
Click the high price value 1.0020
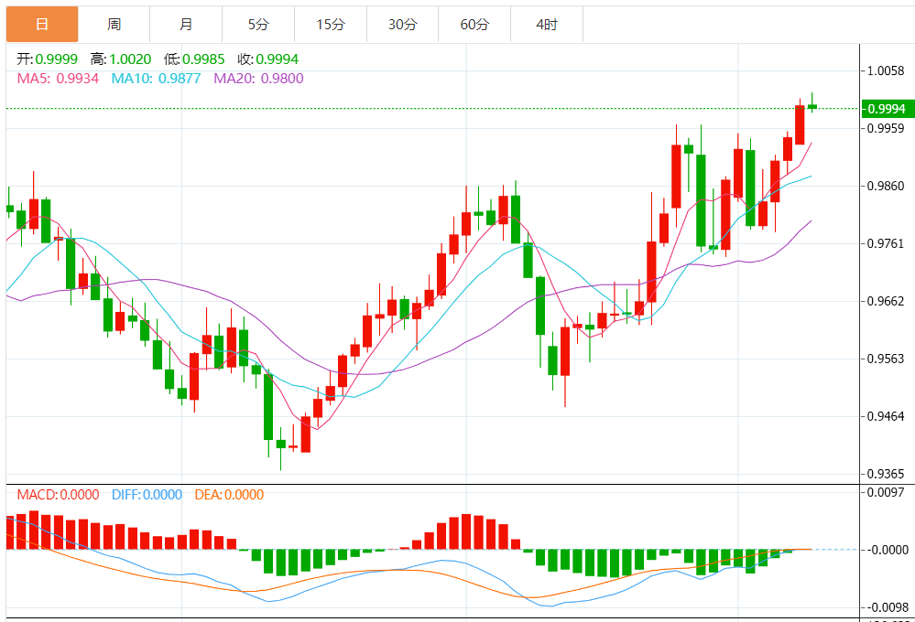(x=130, y=59)
